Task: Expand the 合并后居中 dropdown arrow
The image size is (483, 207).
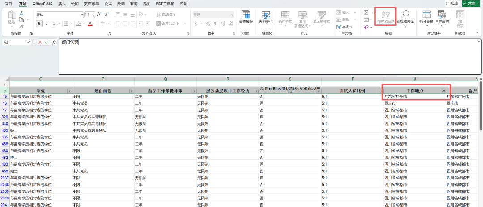Action: pyautogui.click(x=185, y=24)
